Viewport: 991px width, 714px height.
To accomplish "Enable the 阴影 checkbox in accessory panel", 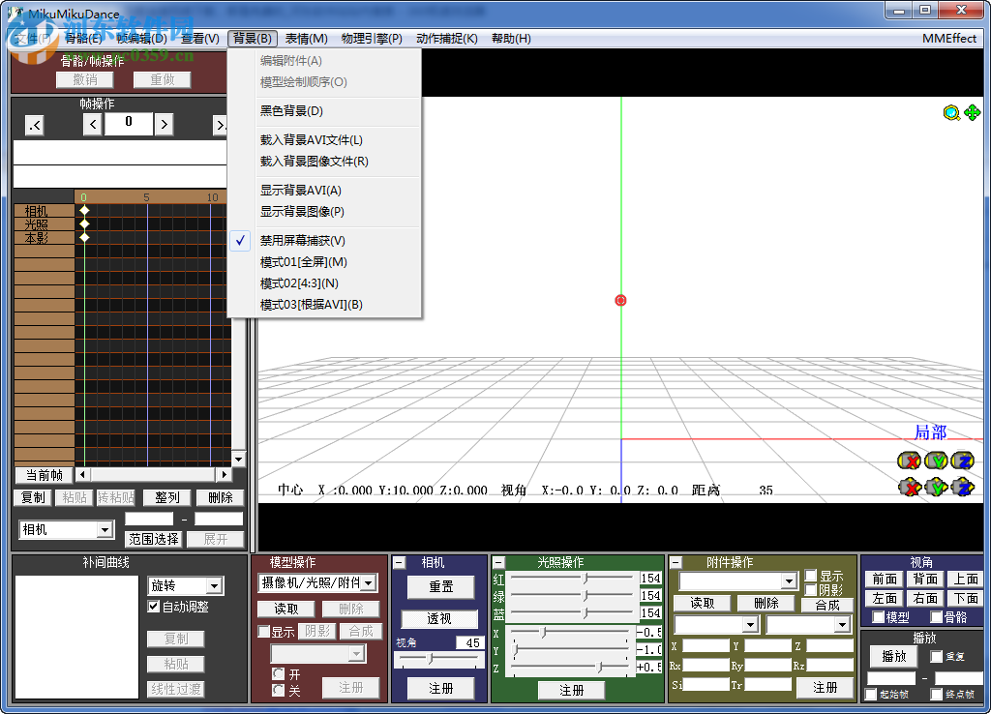I will point(811,589).
